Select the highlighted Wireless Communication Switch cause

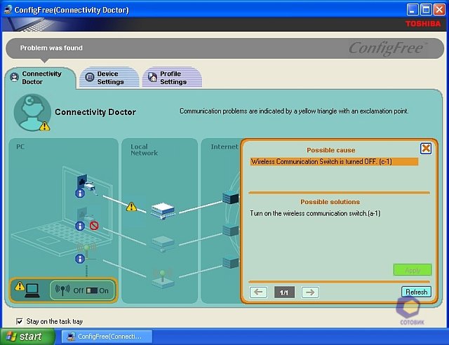point(333,161)
